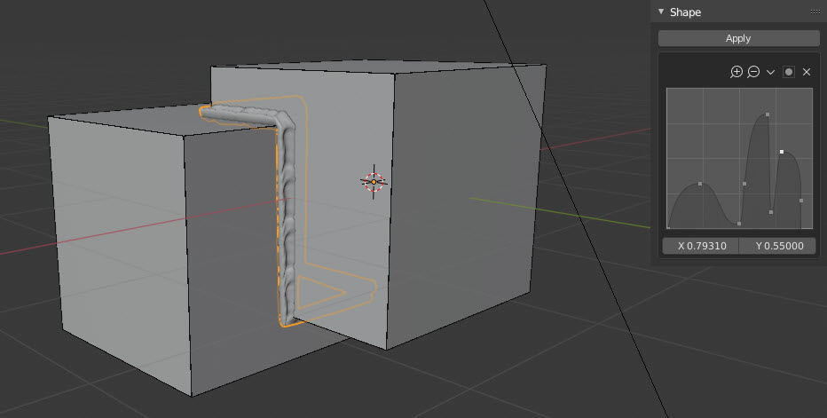The image size is (827, 418).
Task: Zoom in the curve editor
Action: tap(736, 72)
